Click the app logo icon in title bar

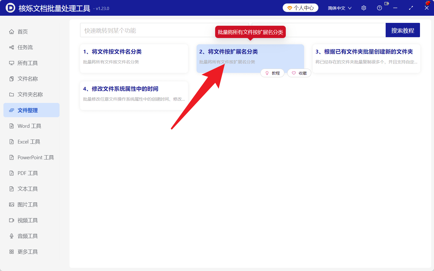10,8
